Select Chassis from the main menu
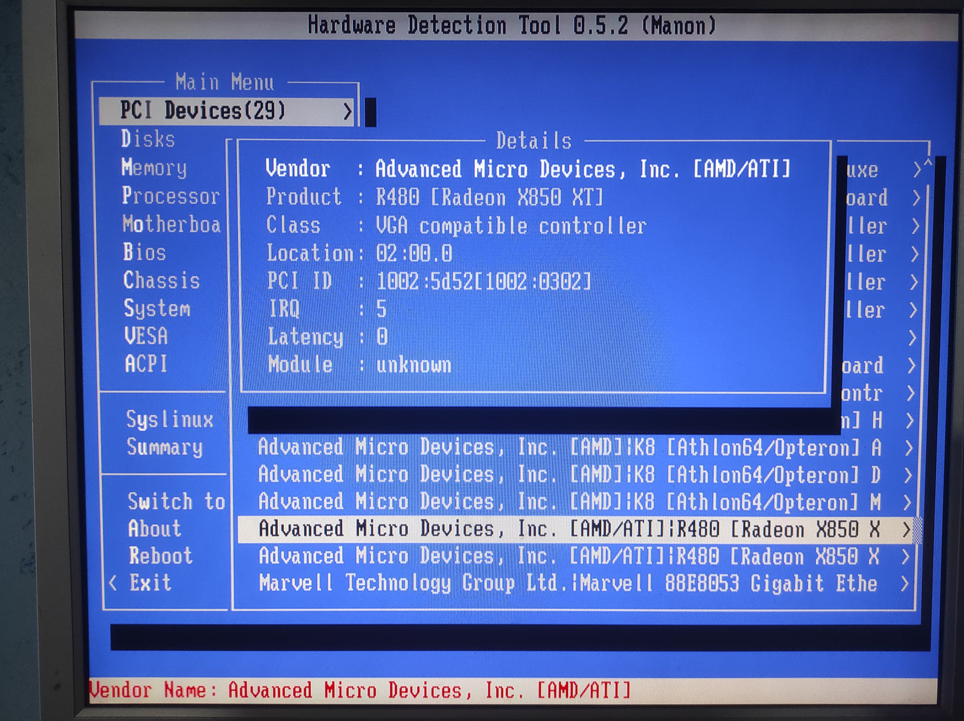Viewport: 964px width, 721px height. click(161, 281)
